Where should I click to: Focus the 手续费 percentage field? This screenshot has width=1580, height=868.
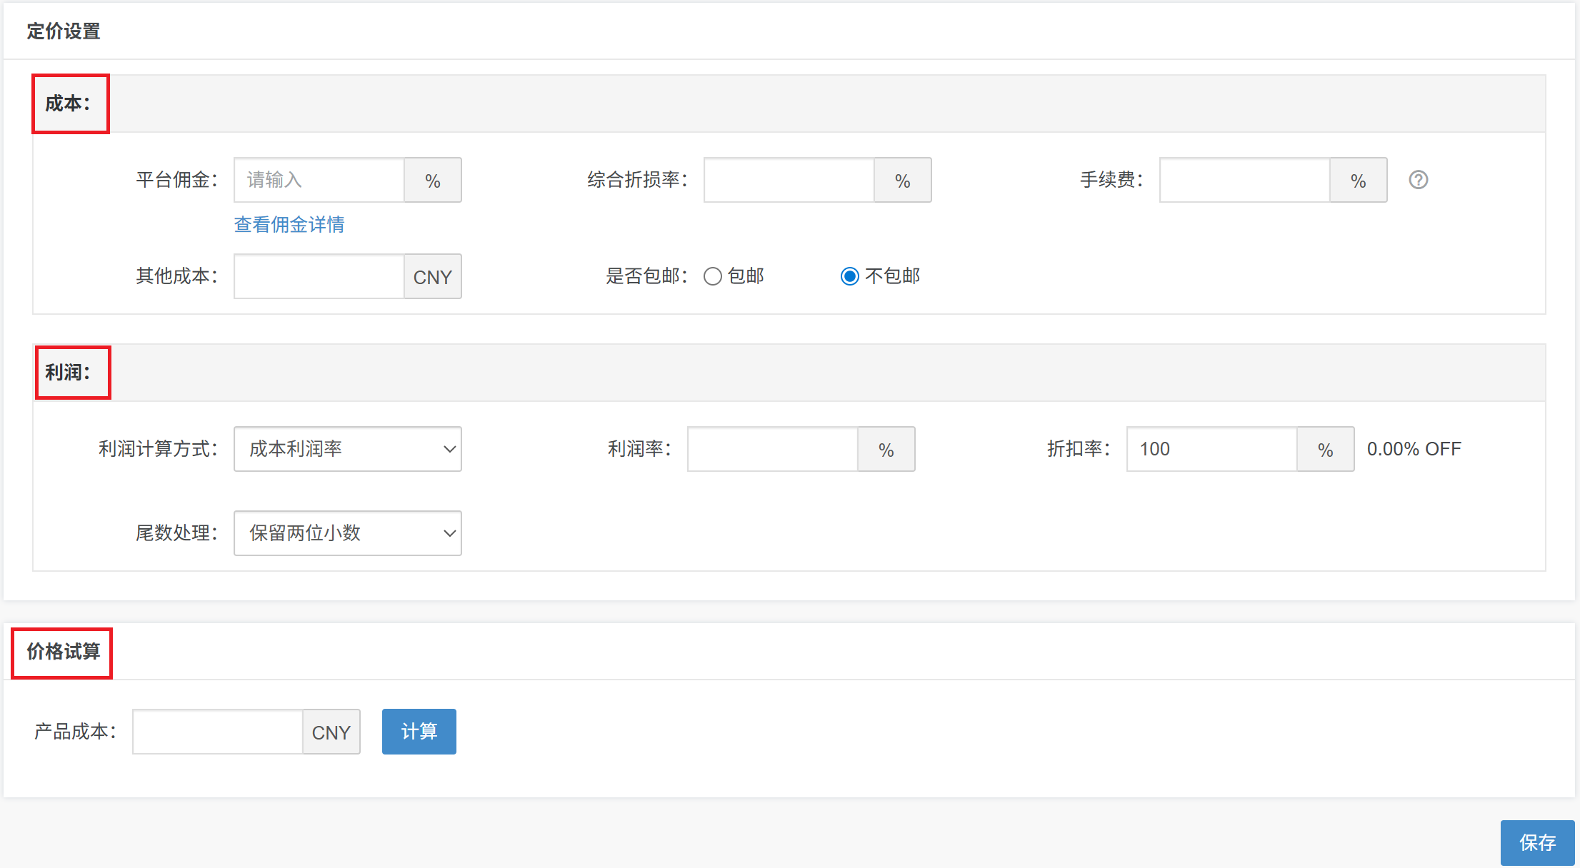[1244, 180]
